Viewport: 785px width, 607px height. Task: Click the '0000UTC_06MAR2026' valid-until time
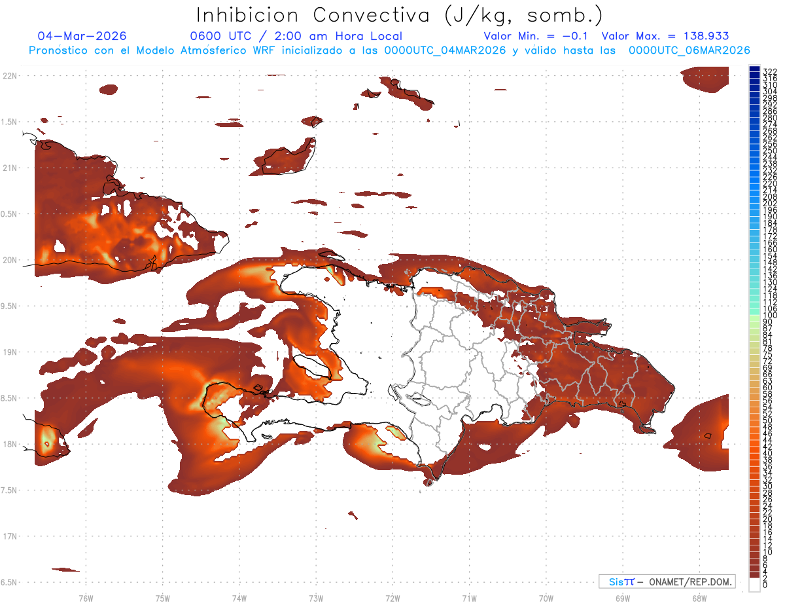pos(689,50)
